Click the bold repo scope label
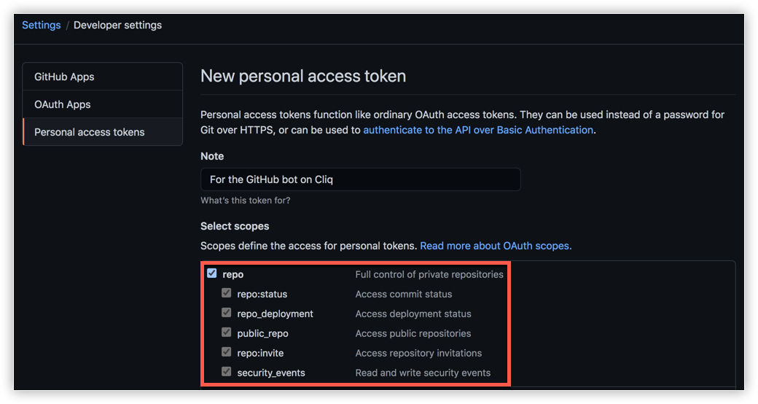Image resolution: width=758 pixels, height=404 pixels. 233,274
